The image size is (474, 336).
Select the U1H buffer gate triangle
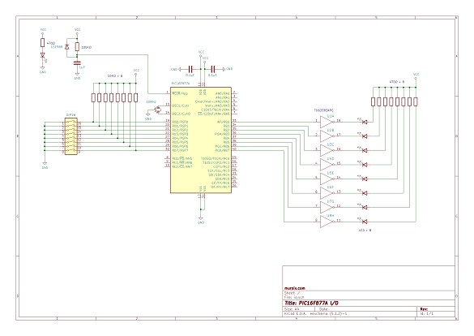click(x=327, y=222)
